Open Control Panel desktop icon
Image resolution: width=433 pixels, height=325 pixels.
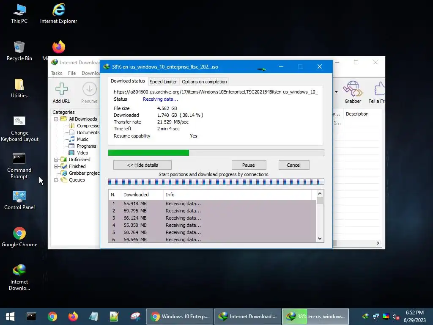coord(19,200)
